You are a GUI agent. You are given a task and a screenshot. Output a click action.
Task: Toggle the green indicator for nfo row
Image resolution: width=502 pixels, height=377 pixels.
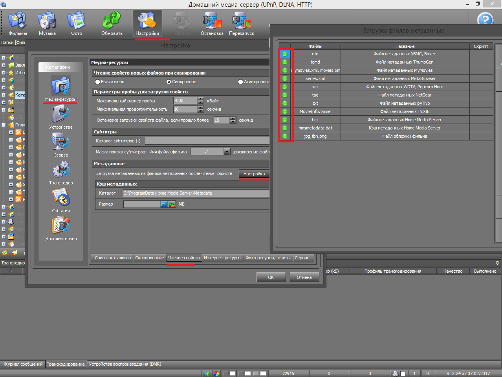tap(285, 54)
